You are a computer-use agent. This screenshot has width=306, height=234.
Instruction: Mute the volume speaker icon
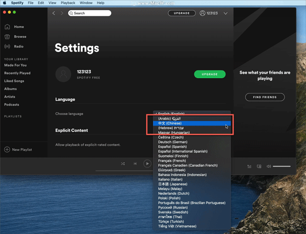pos(268,166)
